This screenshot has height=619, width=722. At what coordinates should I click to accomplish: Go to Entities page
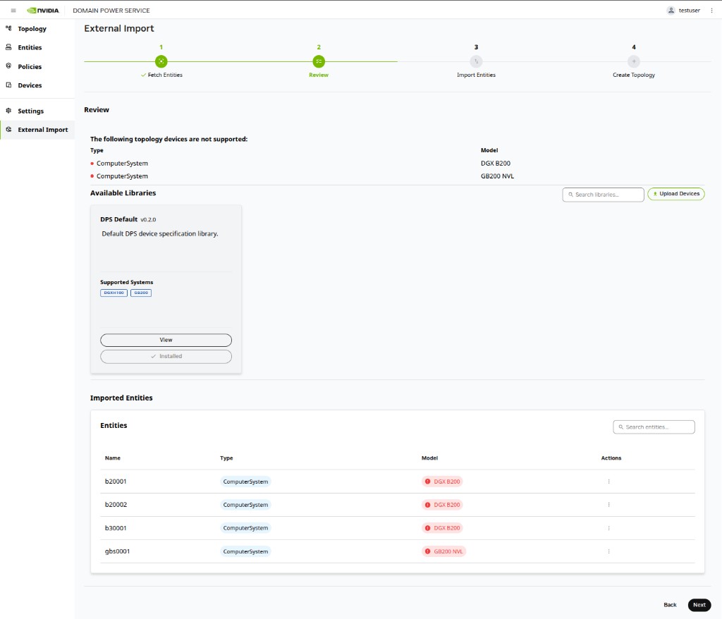(30, 47)
